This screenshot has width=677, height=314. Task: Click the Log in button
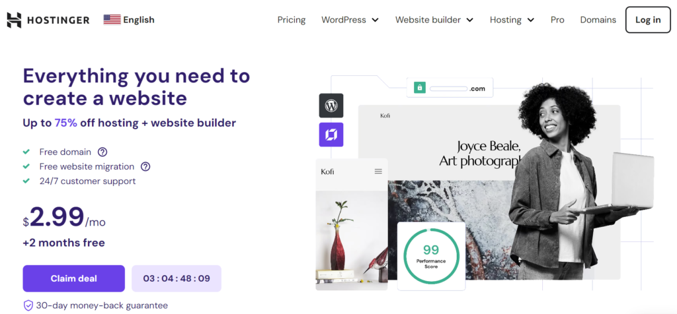click(x=648, y=20)
